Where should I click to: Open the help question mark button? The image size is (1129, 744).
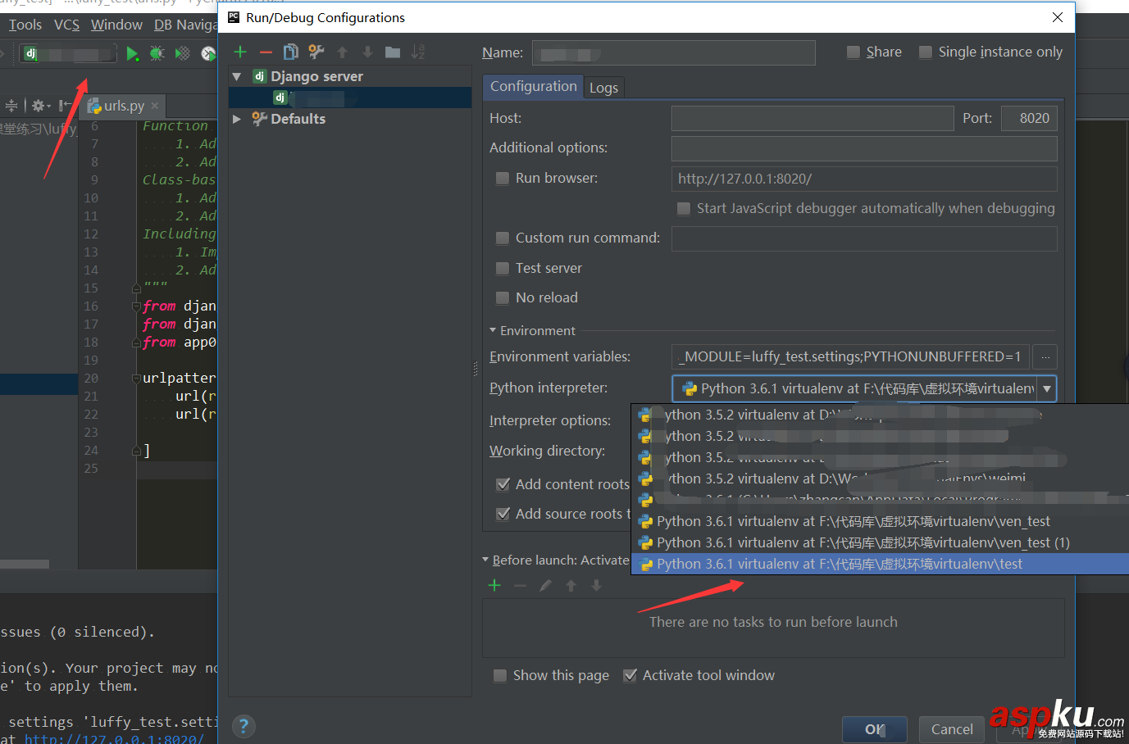coord(244,726)
